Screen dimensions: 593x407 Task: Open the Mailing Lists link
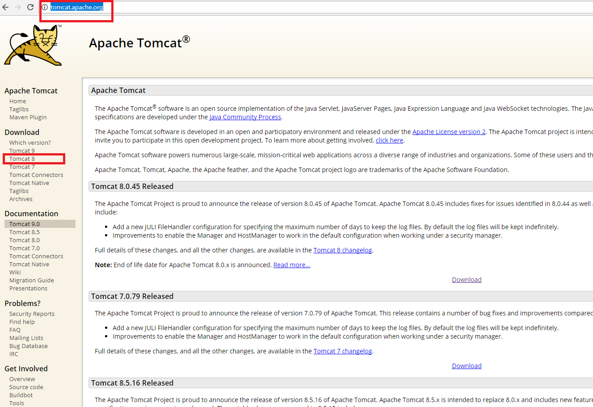click(x=26, y=338)
